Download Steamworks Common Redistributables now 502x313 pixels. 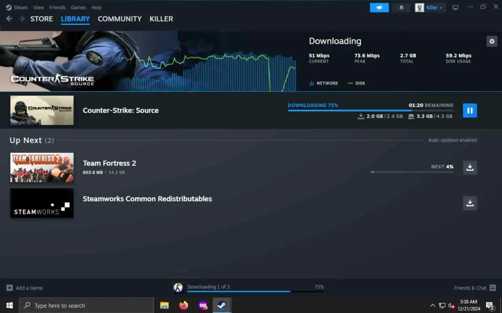(470, 203)
